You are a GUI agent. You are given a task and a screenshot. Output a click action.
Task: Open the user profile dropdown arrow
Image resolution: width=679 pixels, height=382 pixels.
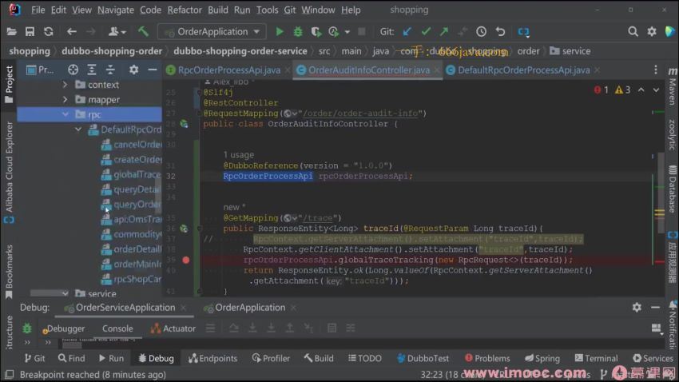coord(123,32)
